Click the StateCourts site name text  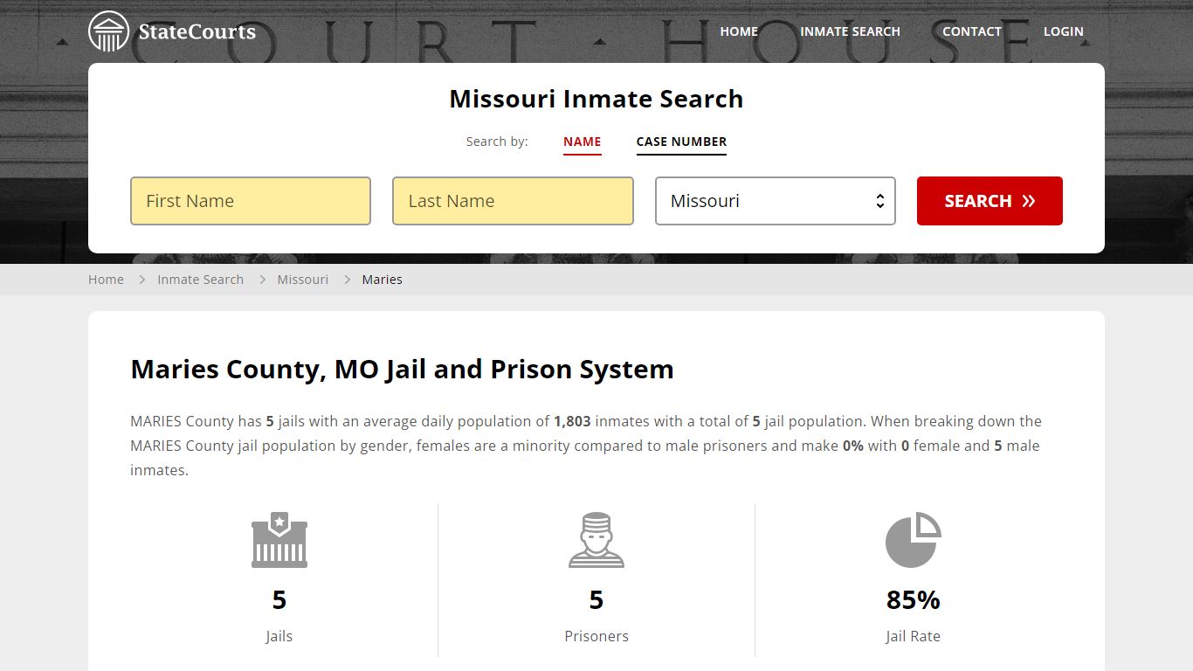197,32
